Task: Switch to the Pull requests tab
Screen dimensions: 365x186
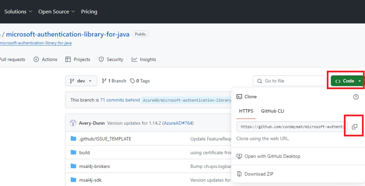Action: (12, 59)
